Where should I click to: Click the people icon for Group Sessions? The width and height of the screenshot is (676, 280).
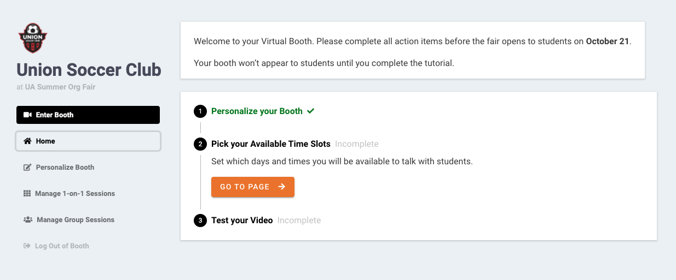point(28,219)
